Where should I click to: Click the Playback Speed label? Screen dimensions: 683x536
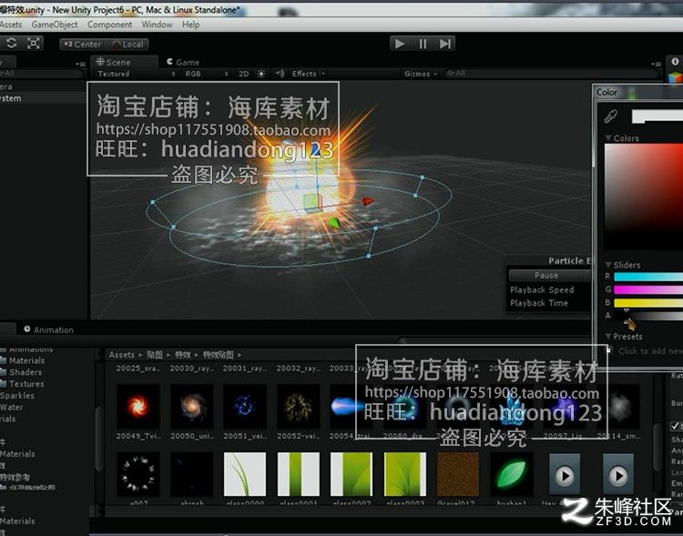pyautogui.click(x=542, y=290)
